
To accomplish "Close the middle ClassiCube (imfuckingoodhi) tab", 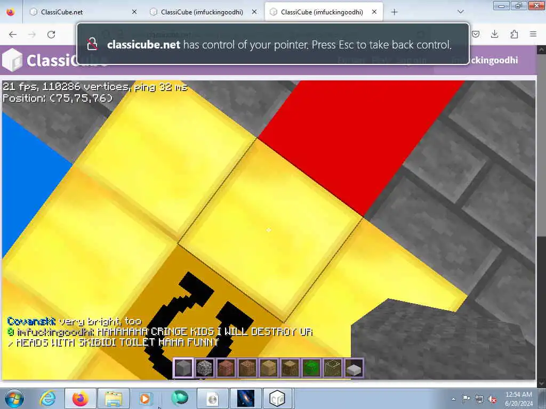I will (254, 12).
